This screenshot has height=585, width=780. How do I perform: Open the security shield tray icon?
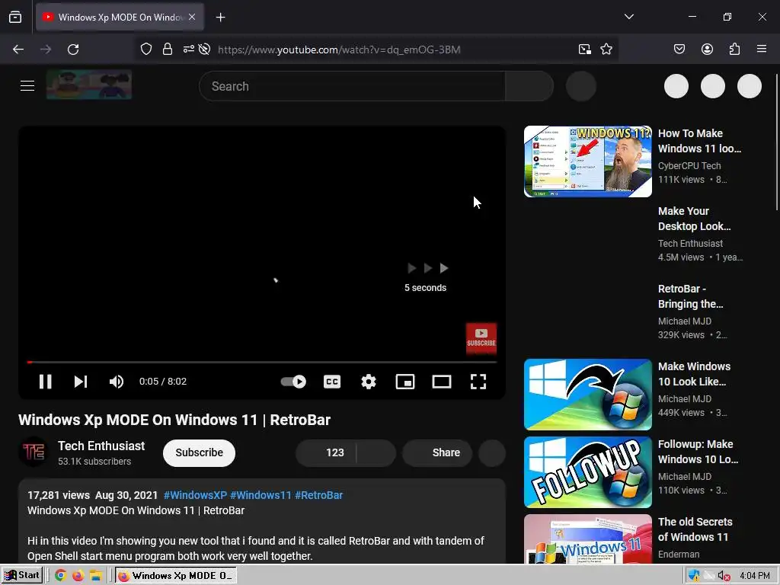[x=693, y=576]
